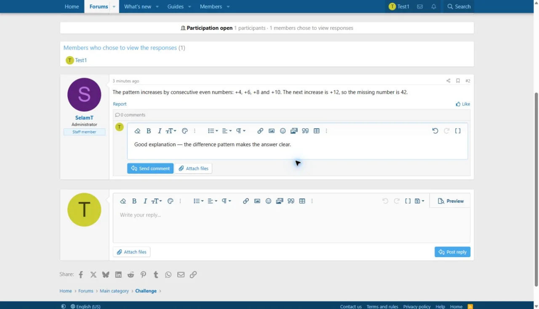
Task: Insert an image in the comment editor
Action: pos(272,131)
